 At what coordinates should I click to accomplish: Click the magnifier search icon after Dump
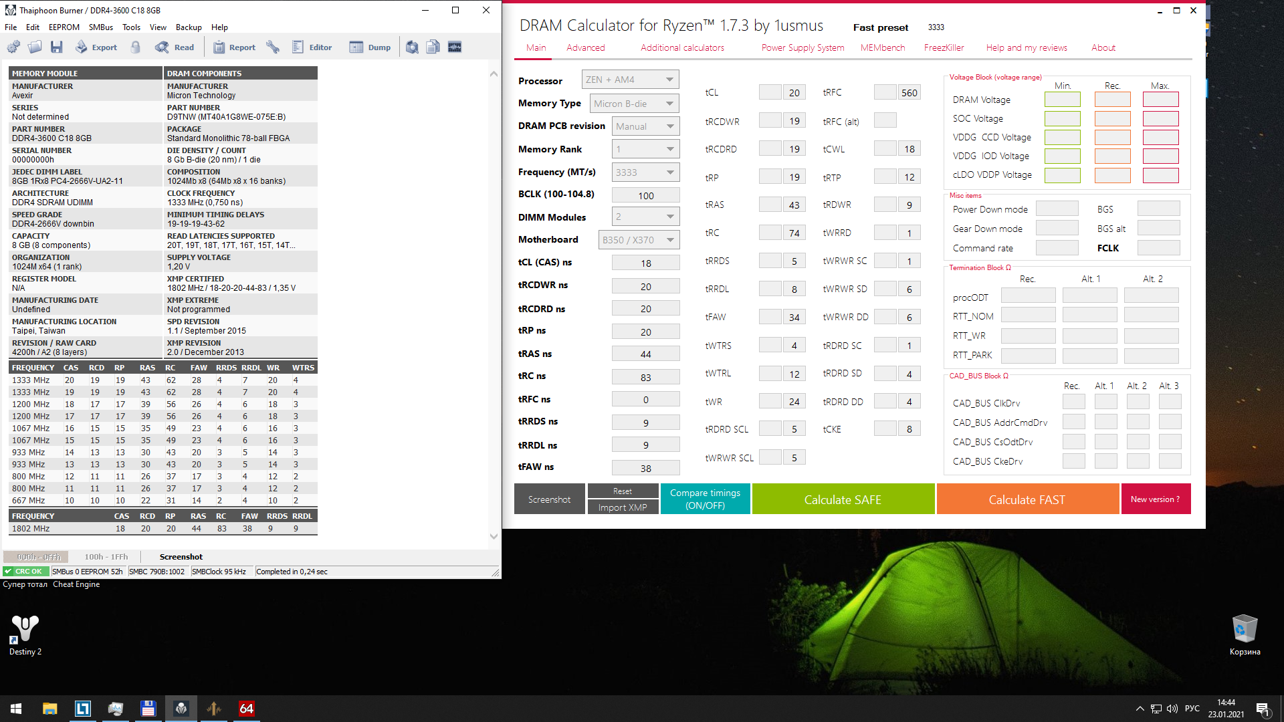(413, 47)
